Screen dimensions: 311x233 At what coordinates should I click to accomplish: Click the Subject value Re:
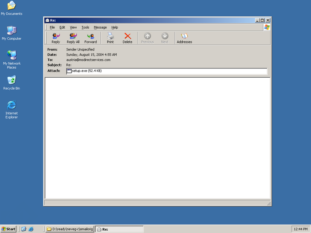point(69,65)
